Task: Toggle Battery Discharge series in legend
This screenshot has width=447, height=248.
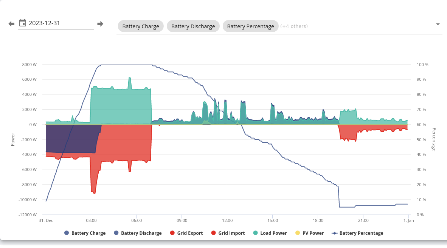Action: tap(138, 233)
